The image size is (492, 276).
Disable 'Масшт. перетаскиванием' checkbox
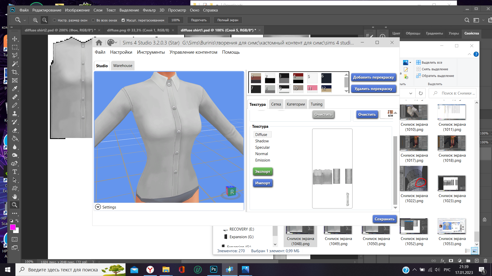coord(123,20)
